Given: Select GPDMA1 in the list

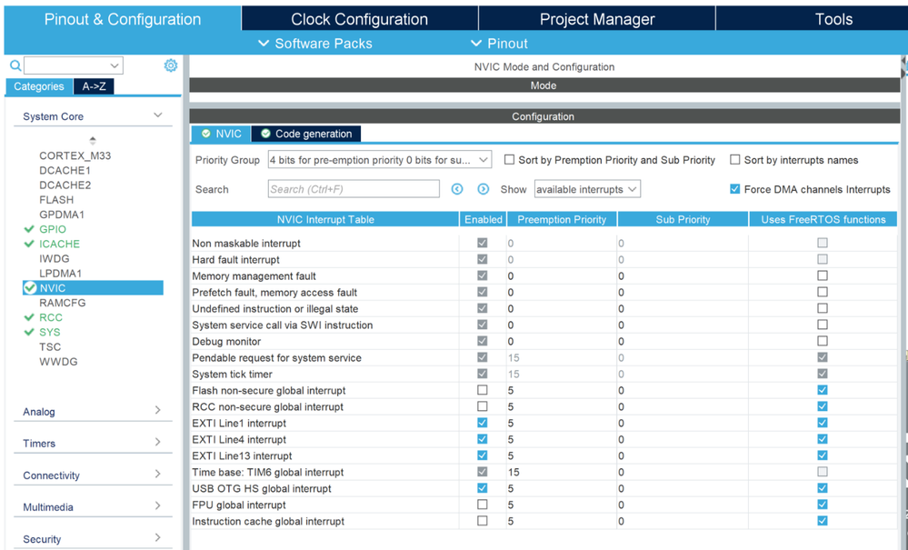Looking at the screenshot, I should [x=62, y=215].
